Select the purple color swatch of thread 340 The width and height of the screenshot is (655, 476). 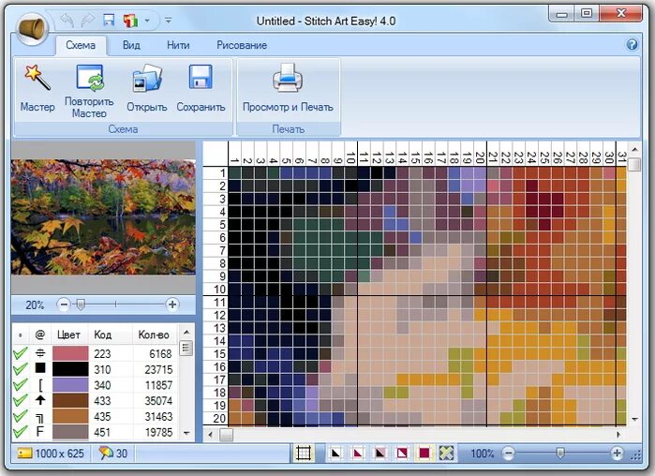70,384
